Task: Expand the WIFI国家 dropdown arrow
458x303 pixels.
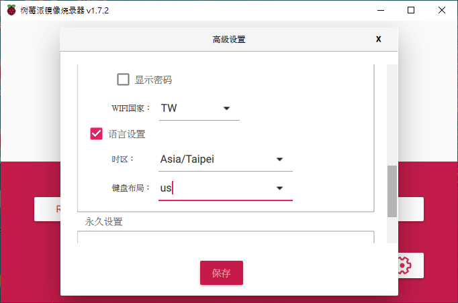Action: [x=226, y=109]
